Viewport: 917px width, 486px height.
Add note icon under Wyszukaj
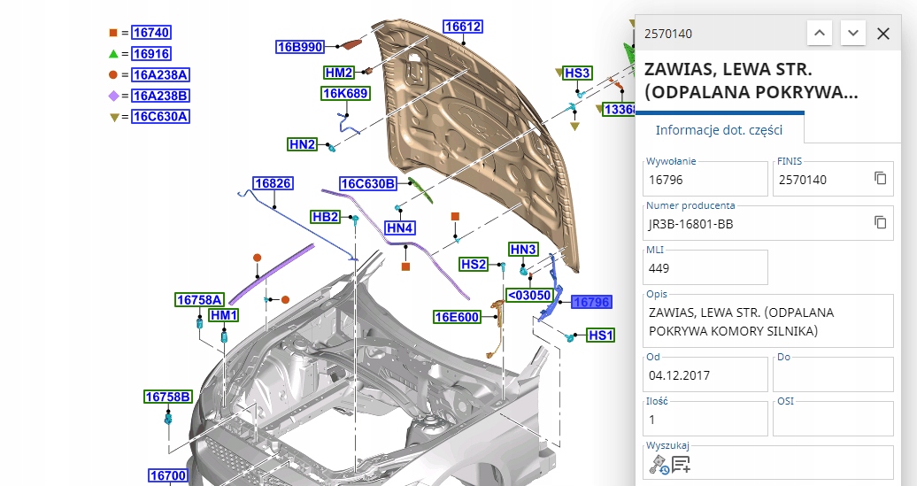click(x=681, y=465)
